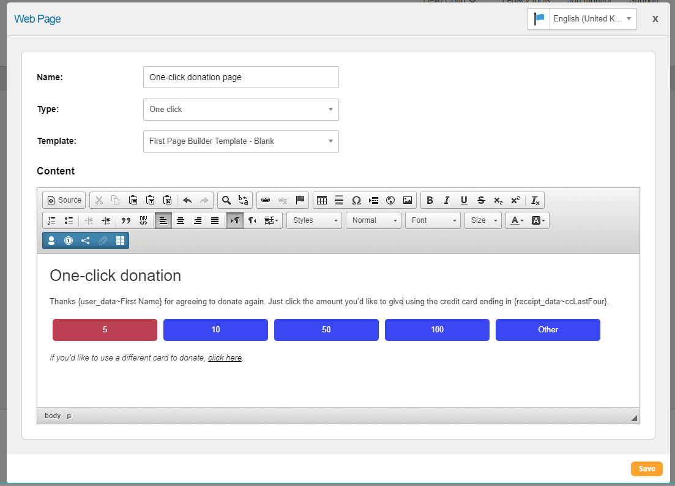Click the Remove Format icon
This screenshot has width=675, height=486.
pos(535,200)
